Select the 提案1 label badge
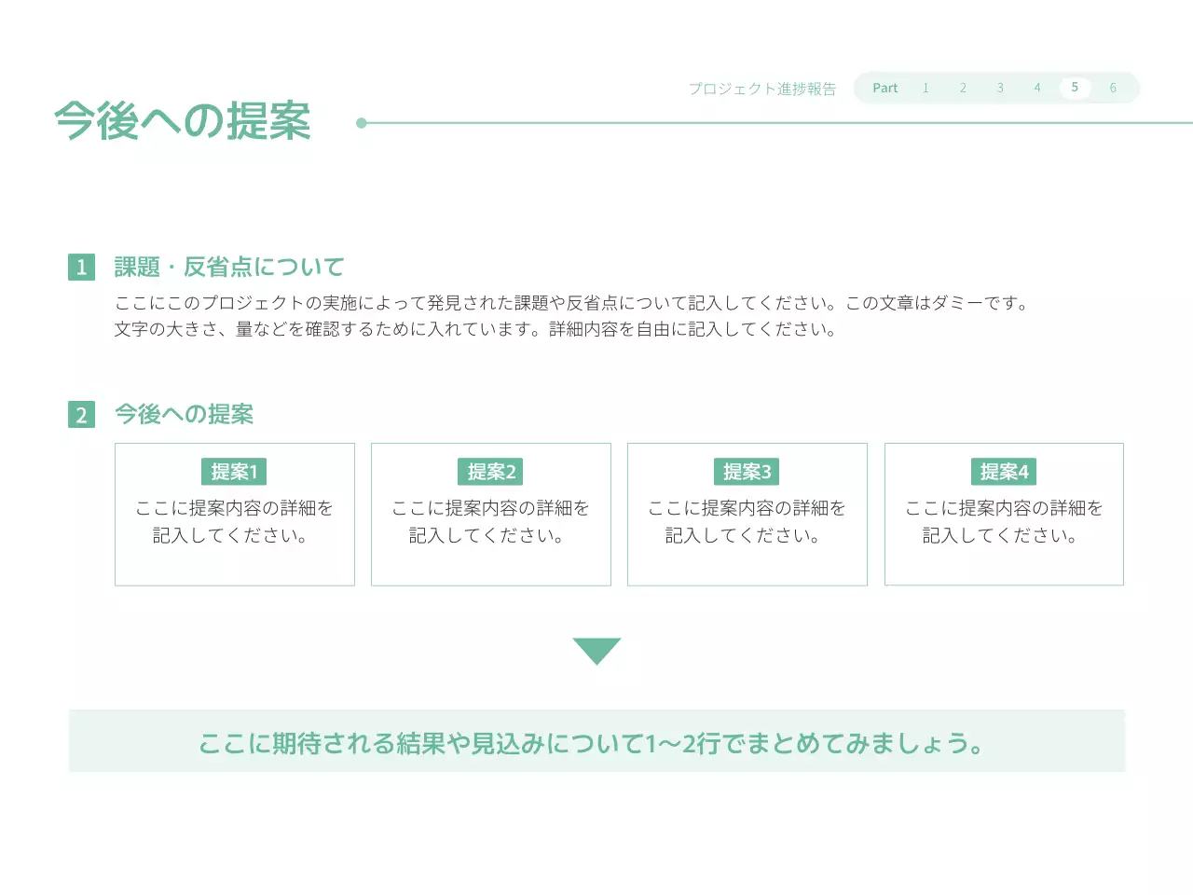The height and width of the screenshot is (895, 1193). 234,472
